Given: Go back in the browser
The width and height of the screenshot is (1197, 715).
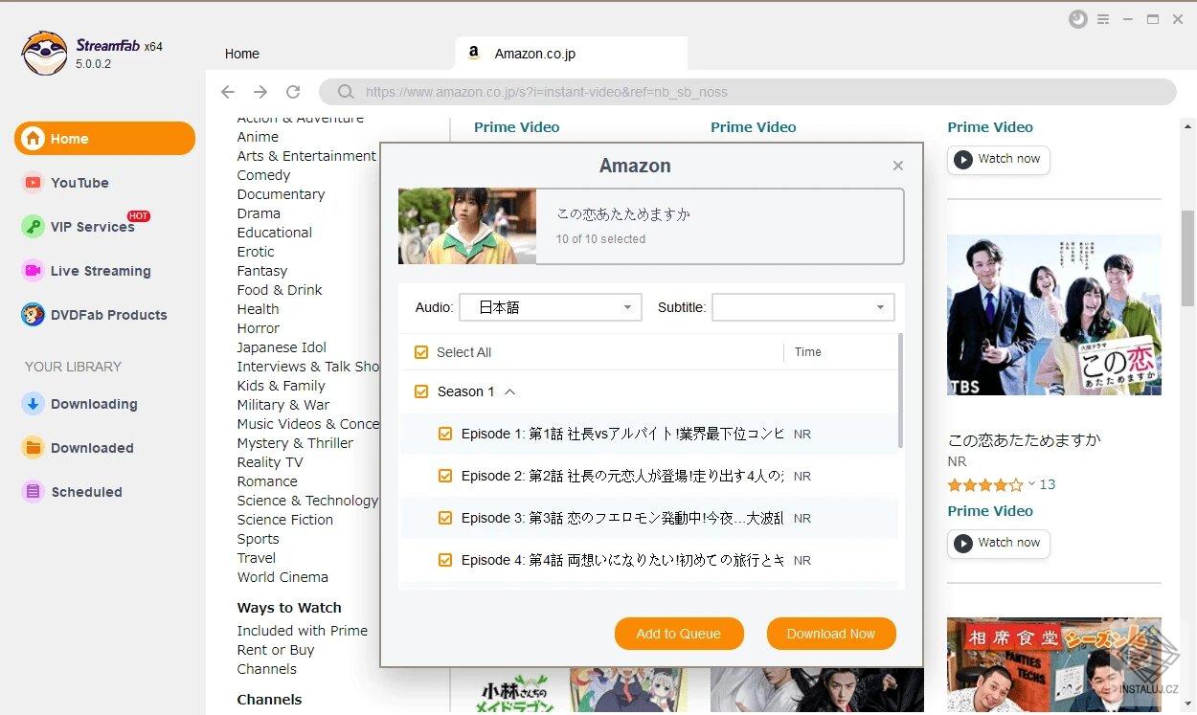Looking at the screenshot, I should [x=228, y=92].
